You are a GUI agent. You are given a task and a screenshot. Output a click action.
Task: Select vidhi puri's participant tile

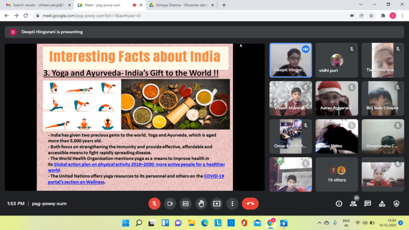(337, 60)
